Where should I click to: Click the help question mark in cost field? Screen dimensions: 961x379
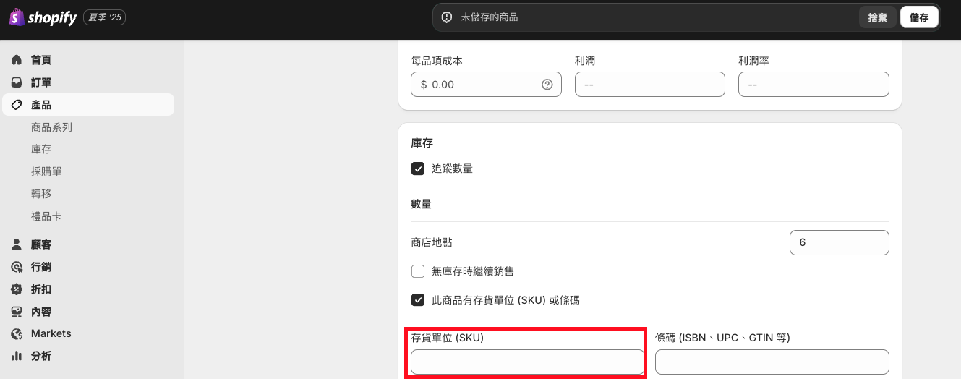click(547, 85)
